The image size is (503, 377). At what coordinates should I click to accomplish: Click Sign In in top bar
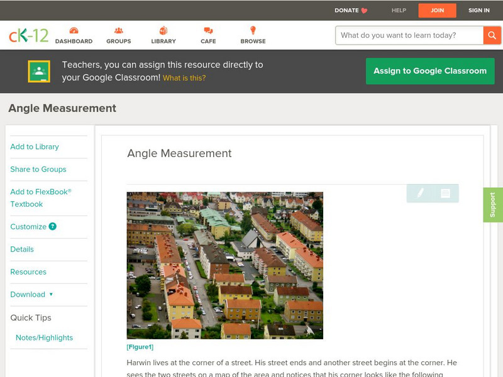point(478,11)
